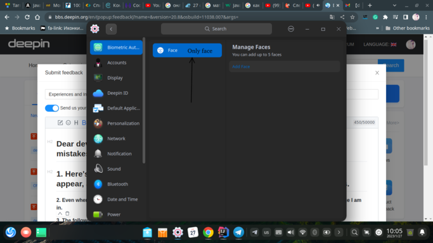
Task: Translate this page icon in address bar
Action: pyautogui.click(x=332, y=17)
